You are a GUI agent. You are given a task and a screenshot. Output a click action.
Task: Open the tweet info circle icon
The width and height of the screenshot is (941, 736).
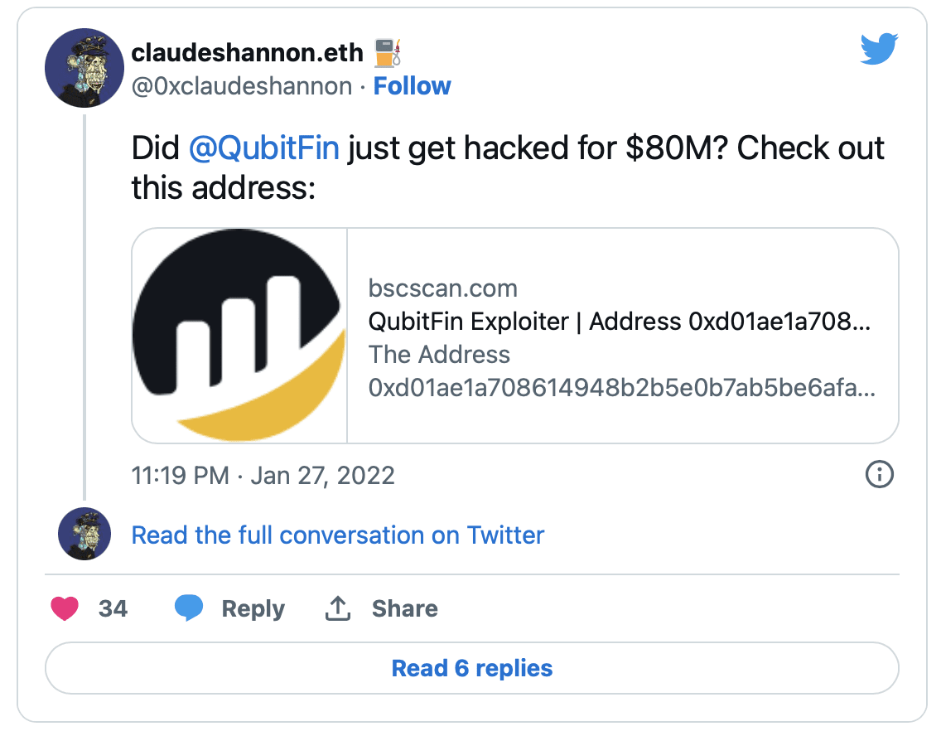coord(879,474)
